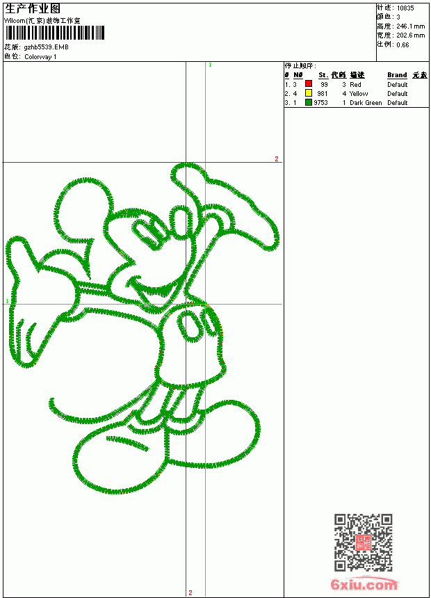
Task: Select the Dark Green color swatch
Action: pos(309,102)
